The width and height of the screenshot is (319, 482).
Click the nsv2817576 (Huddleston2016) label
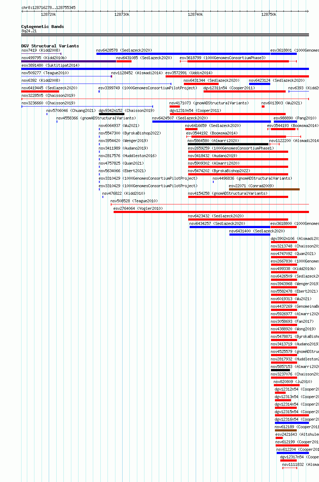tap(128, 156)
